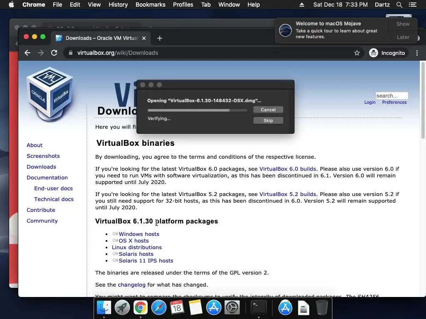Click Later on Mojave notification

403,37
